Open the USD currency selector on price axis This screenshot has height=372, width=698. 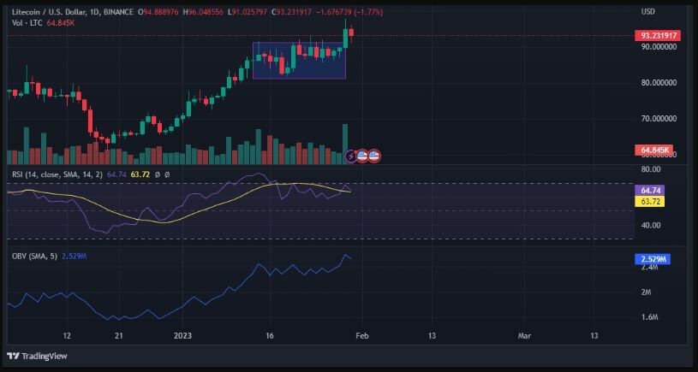648,12
